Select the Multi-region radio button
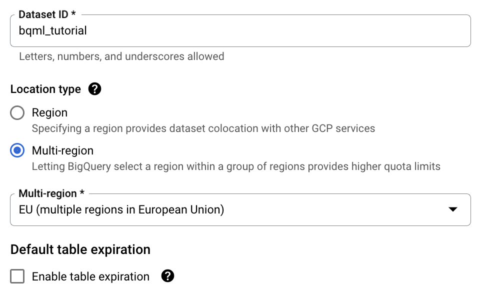This screenshot has height=295, width=485. coord(16,150)
